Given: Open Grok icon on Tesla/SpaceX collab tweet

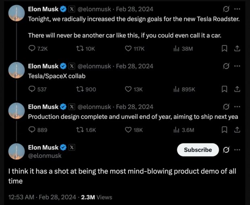Looking at the screenshot, I should [227, 66].
